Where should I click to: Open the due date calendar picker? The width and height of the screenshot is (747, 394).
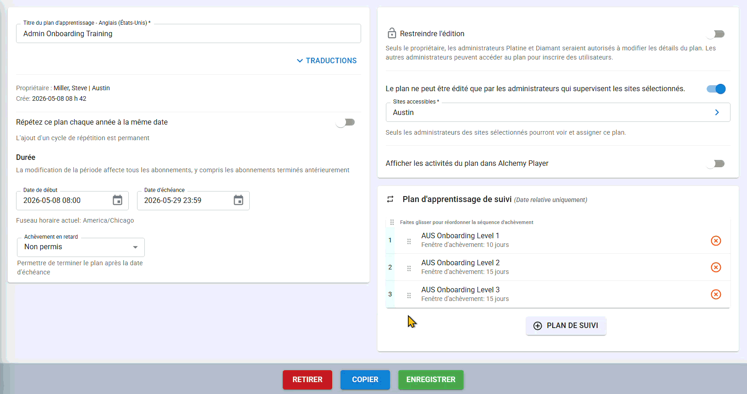click(238, 200)
